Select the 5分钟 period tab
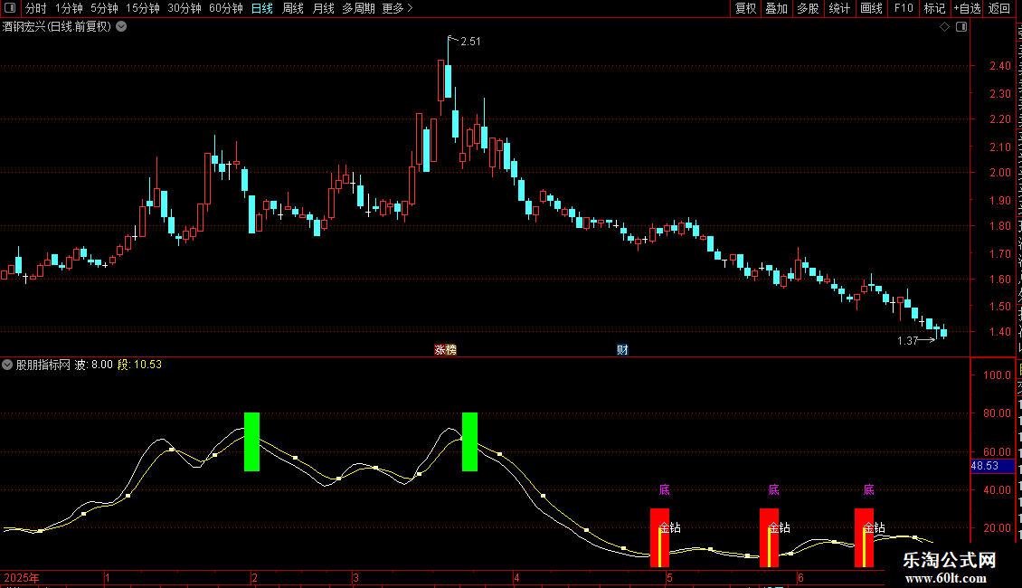Image resolution: width=1022 pixels, height=588 pixels. (104, 8)
